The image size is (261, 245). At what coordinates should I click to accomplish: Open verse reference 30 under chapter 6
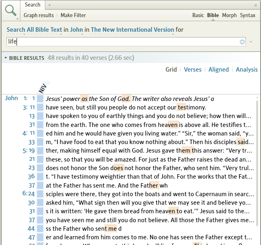[x=31, y=203]
